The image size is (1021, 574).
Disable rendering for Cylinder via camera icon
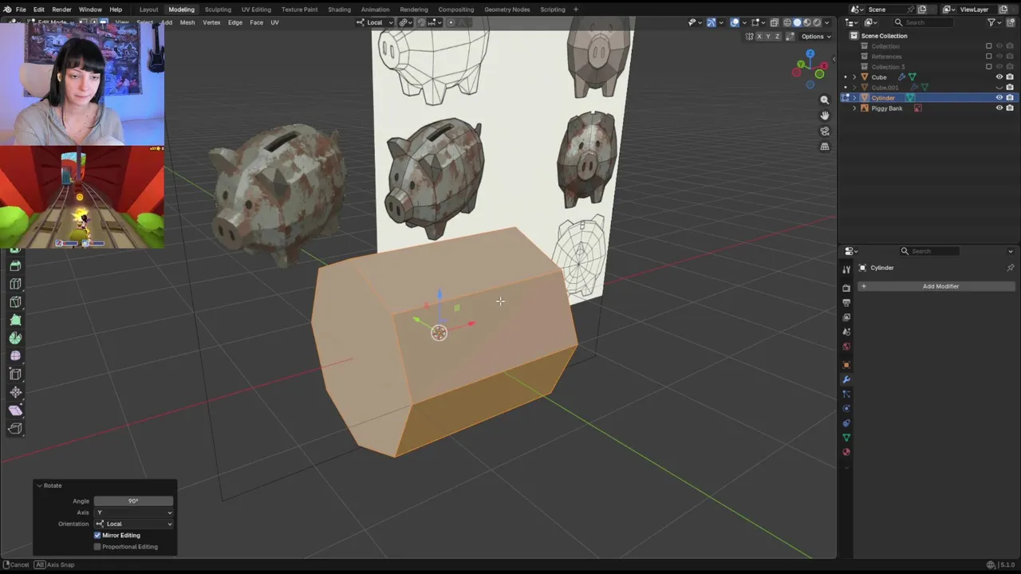click(x=1010, y=98)
